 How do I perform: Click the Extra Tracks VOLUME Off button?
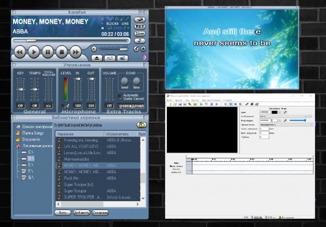click(109, 106)
